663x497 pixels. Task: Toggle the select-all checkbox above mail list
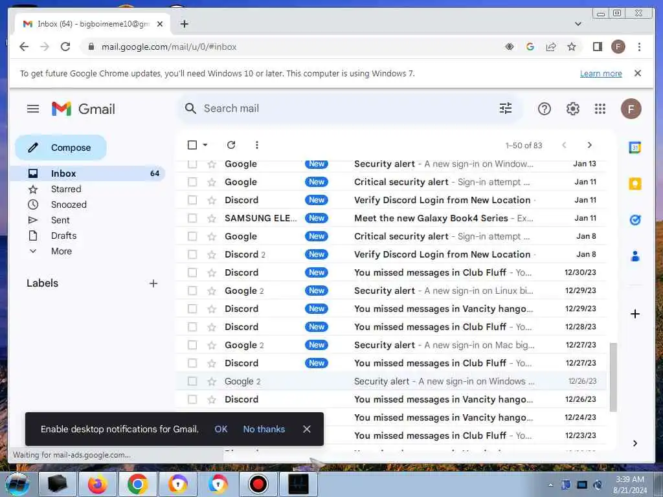(192, 145)
